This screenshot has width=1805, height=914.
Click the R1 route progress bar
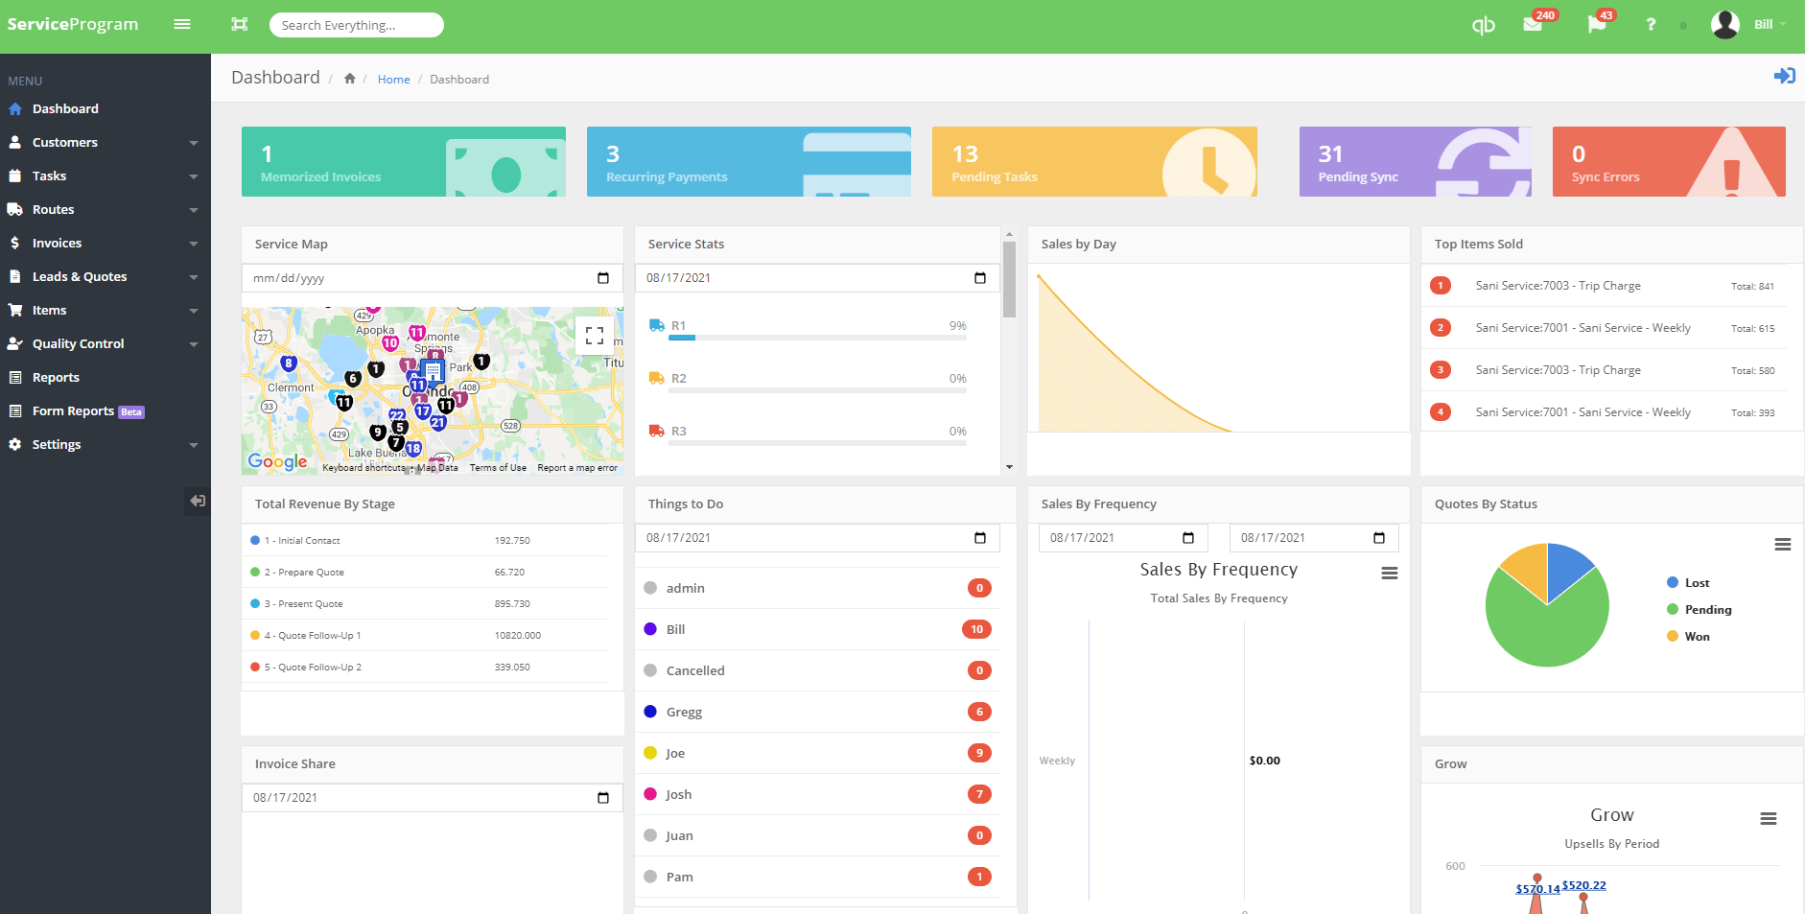tap(817, 338)
